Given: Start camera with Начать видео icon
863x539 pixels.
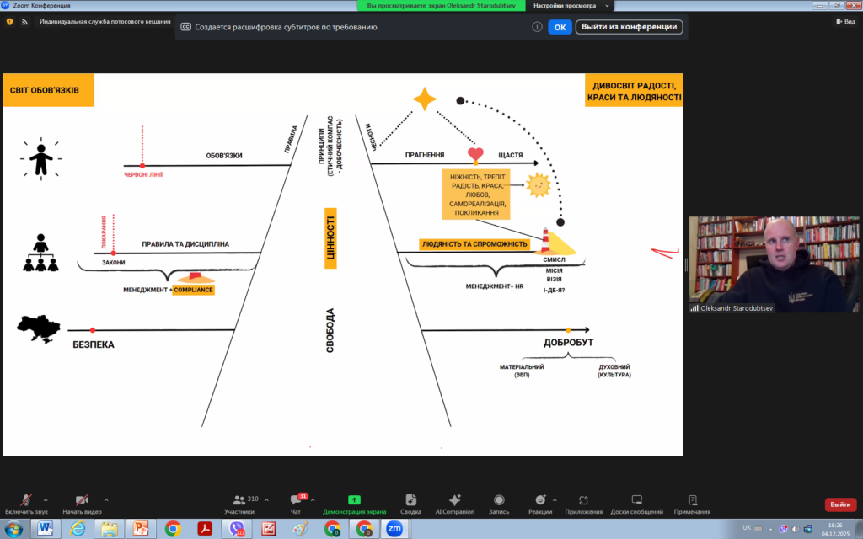Looking at the screenshot, I should click(82, 500).
